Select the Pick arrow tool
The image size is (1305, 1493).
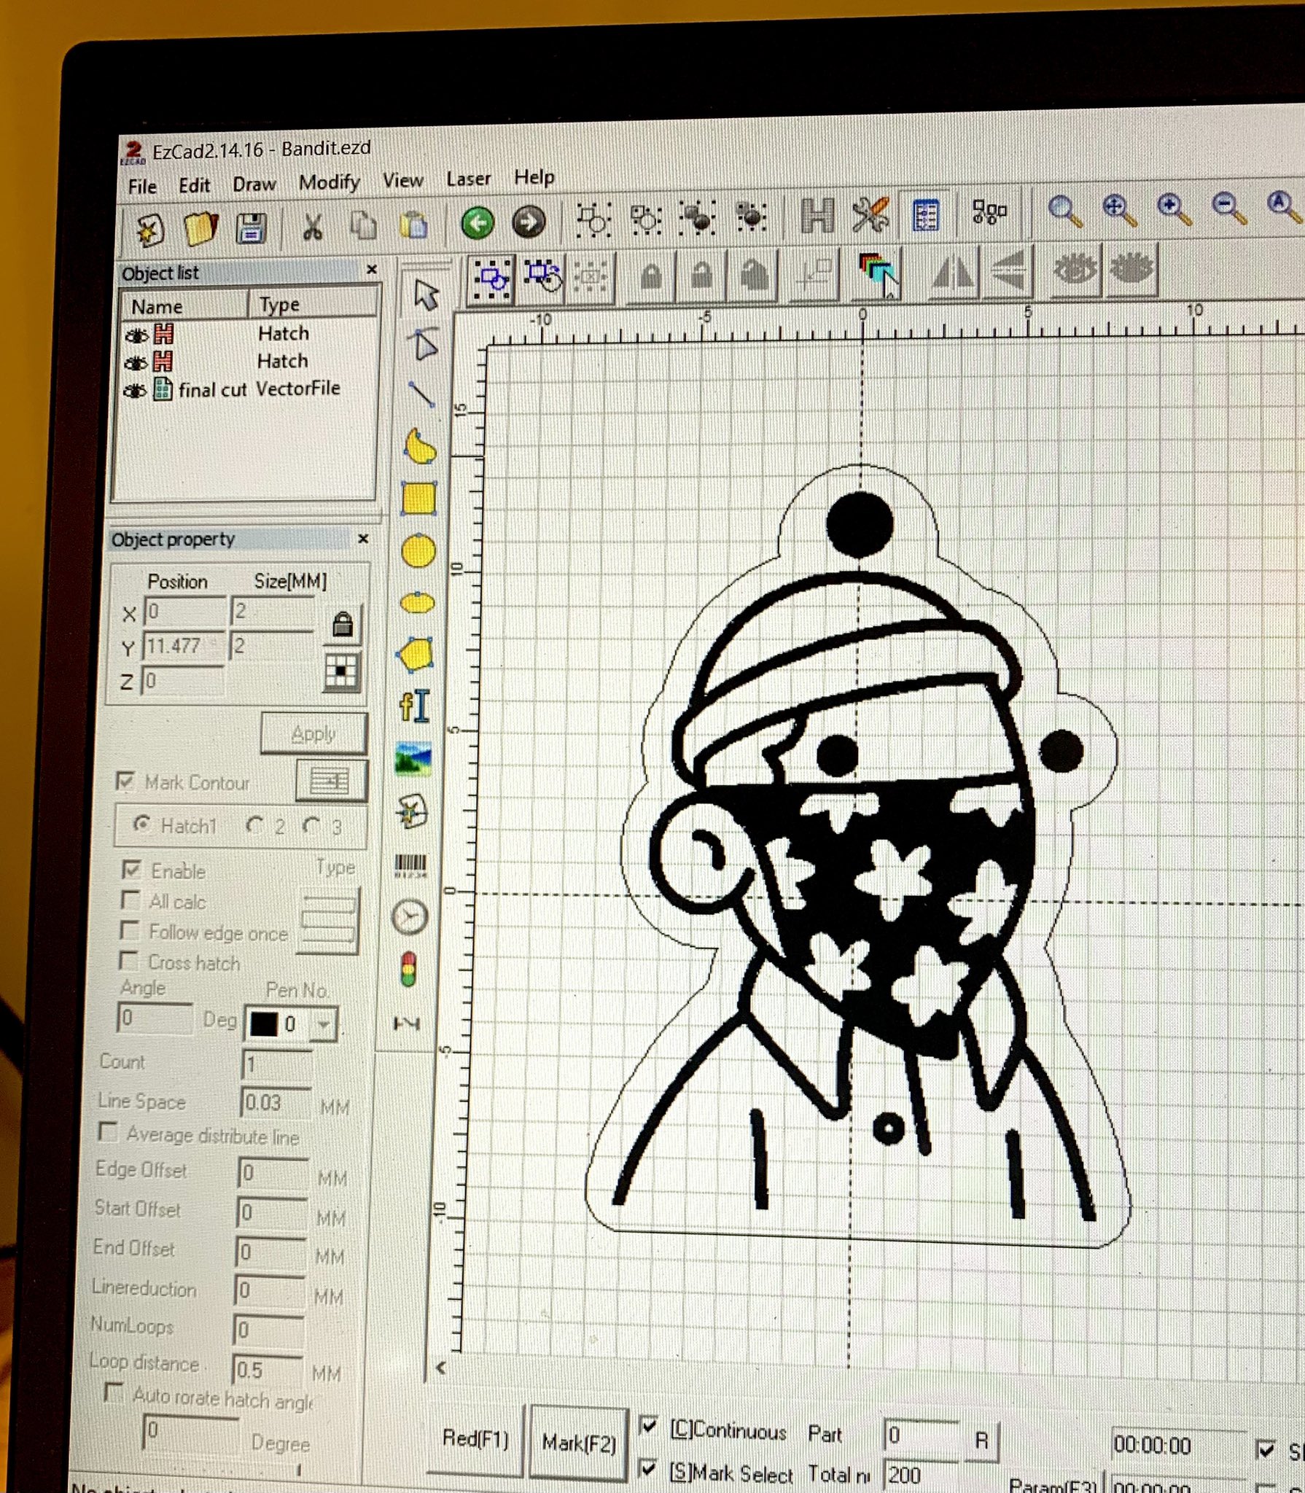[x=425, y=295]
